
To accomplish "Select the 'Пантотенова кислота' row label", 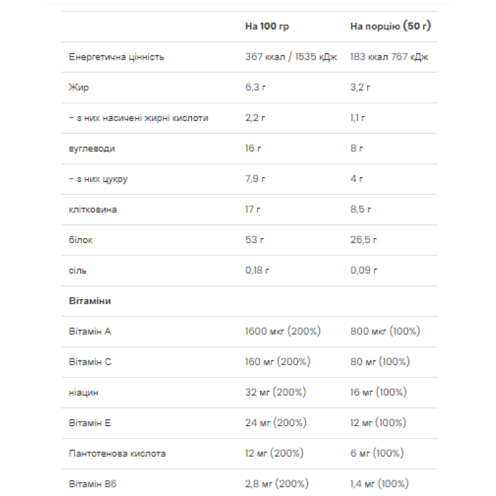I will [118, 453].
